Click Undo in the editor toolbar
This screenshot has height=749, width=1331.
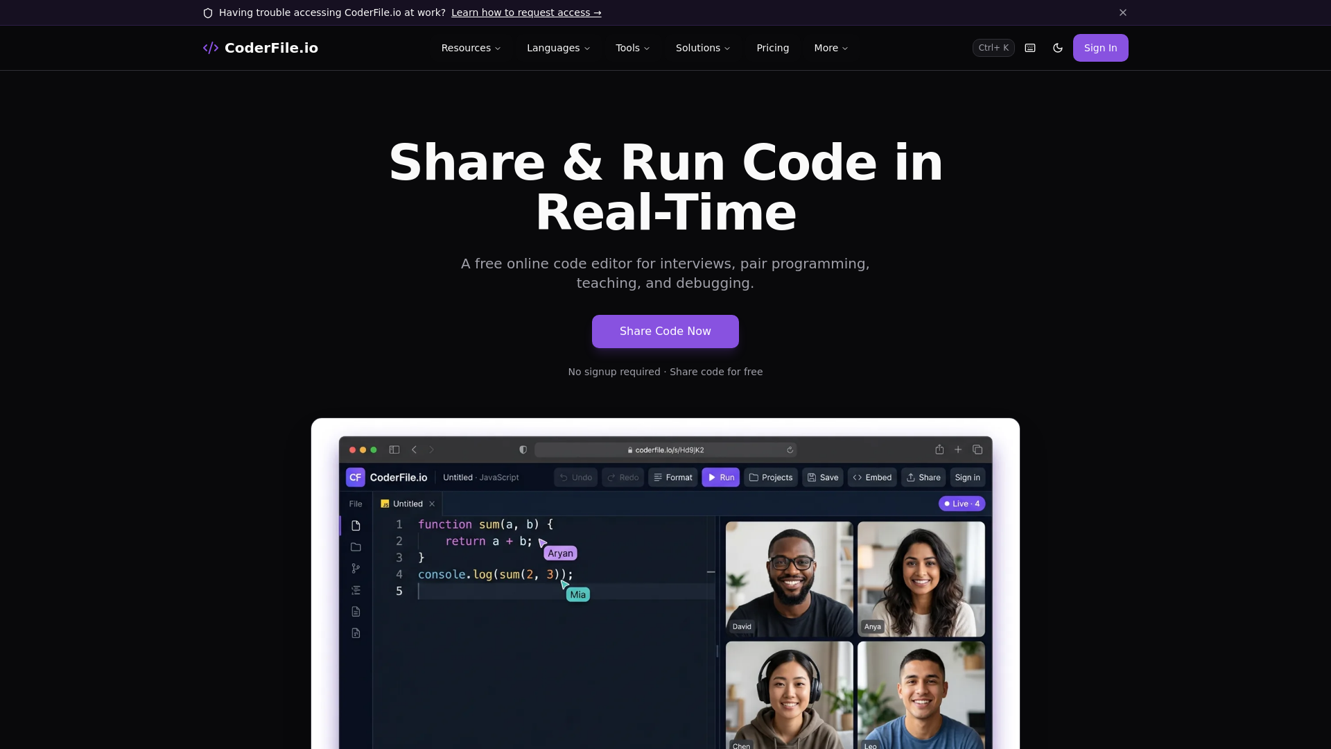click(x=575, y=477)
